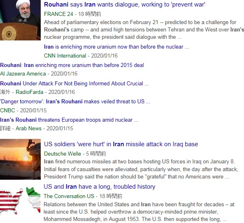244x223 pixels.
Task: Visit the Arab News source link
Action: (29, 128)
